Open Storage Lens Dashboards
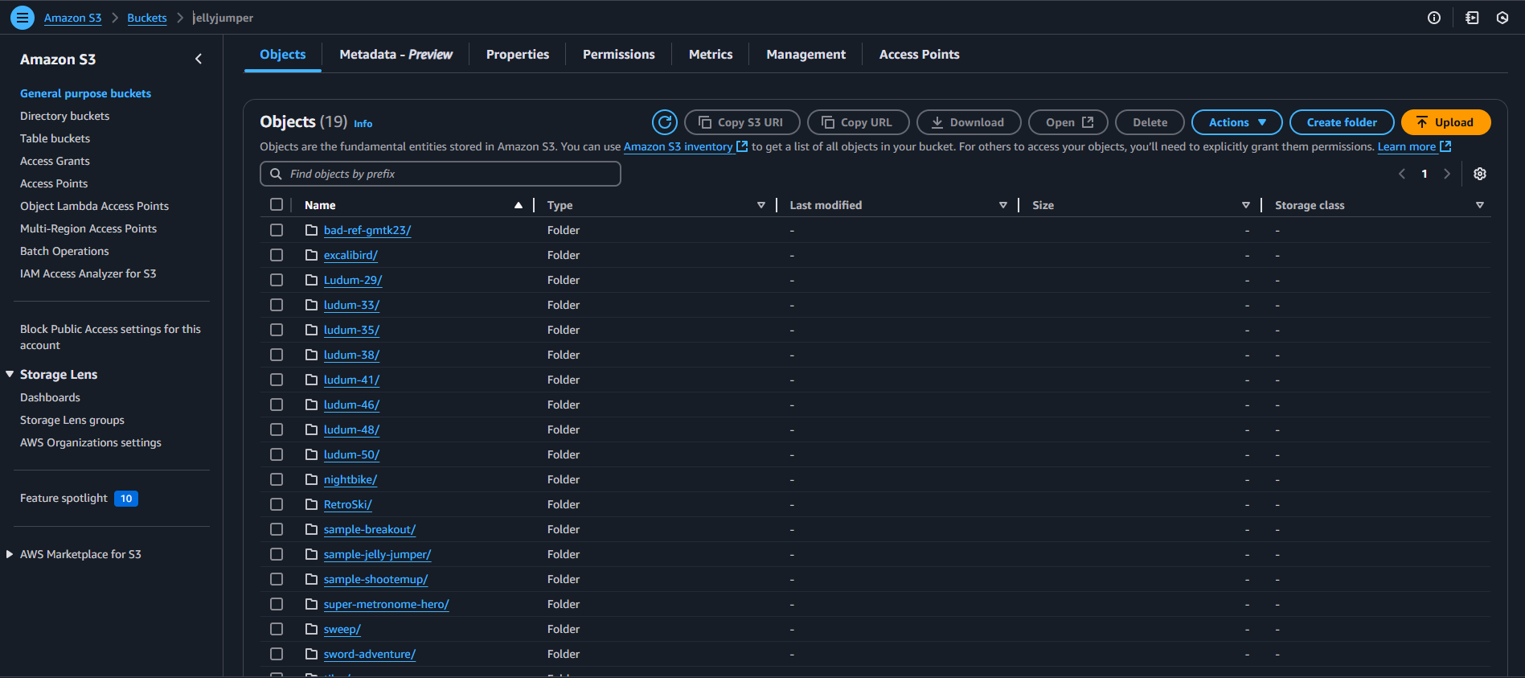 [50, 397]
